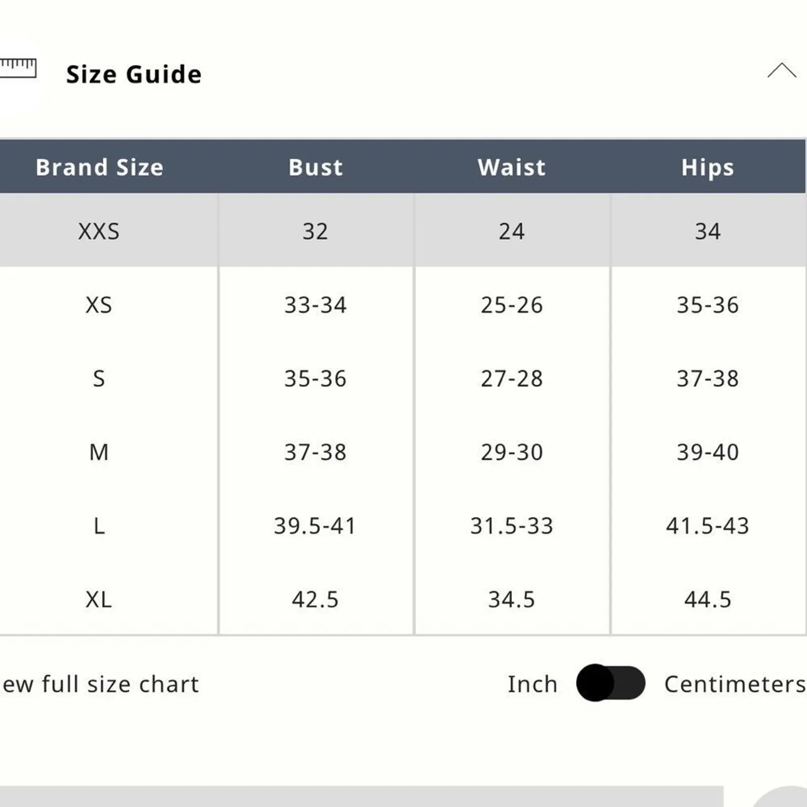The width and height of the screenshot is (807, 807).
Task: Choose the L brand size cell
Action: 99,526
